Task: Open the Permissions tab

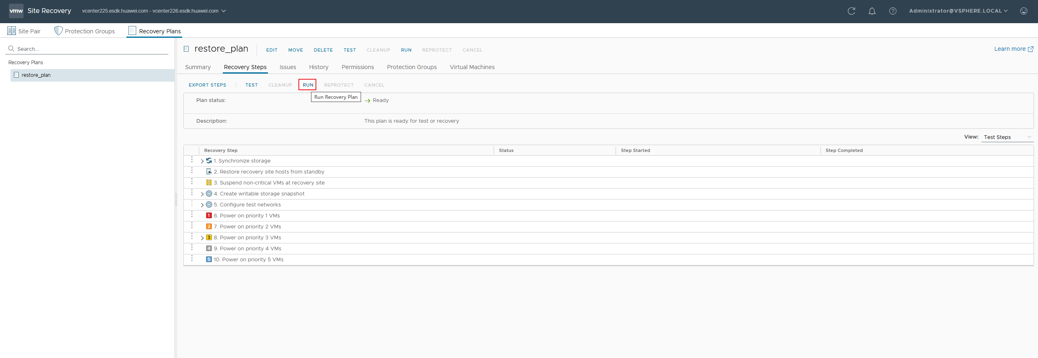Action: pyautogui.click(x=358, y=67)
